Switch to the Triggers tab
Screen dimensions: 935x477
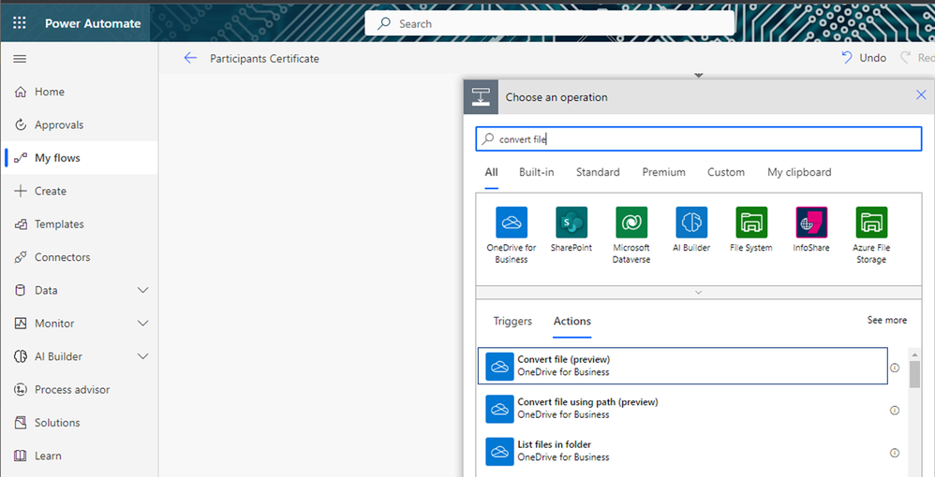point(512,321)
